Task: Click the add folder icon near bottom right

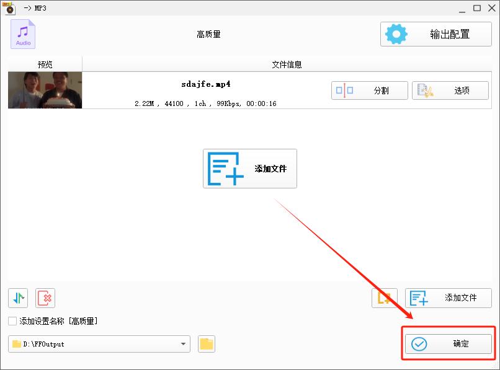Action: point(385,298)
